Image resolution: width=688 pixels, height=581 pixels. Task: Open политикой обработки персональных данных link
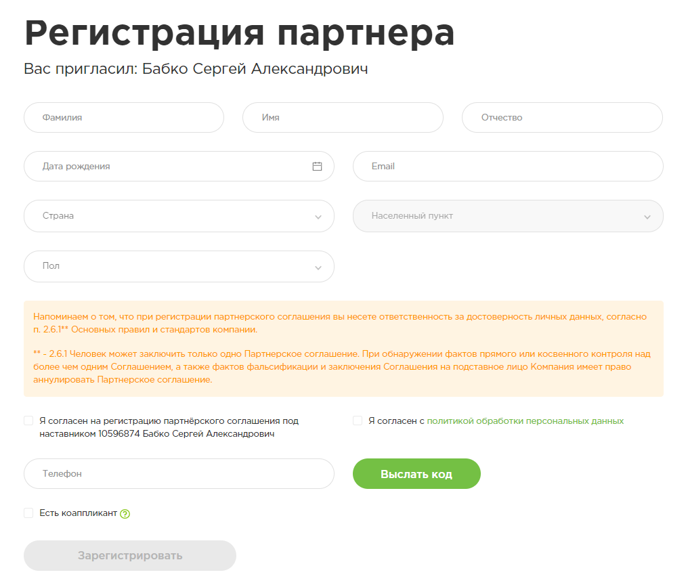525,421
